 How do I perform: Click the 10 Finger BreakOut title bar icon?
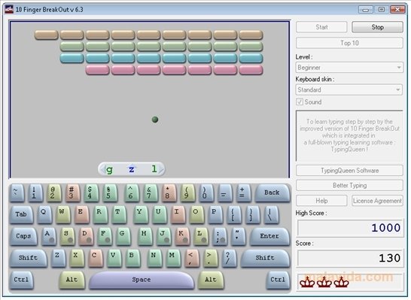(x=9, y=10)
